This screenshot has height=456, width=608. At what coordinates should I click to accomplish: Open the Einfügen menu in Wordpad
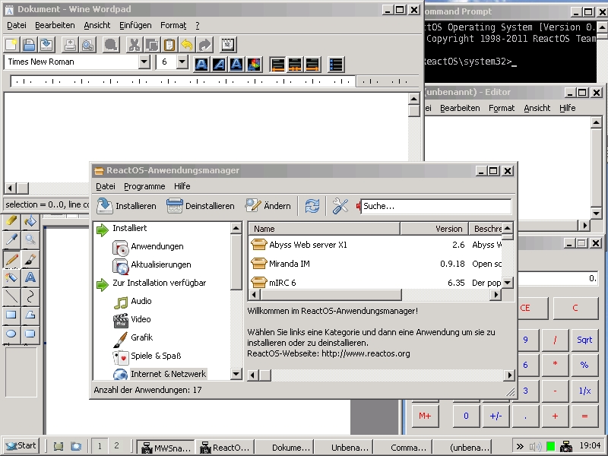[135, 25]
